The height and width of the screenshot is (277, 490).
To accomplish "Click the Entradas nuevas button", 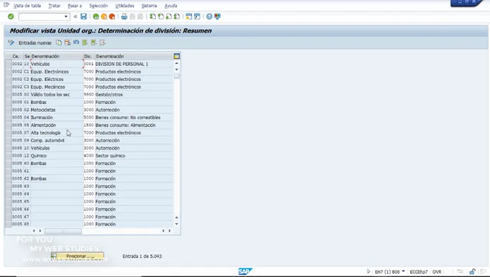I will coord(35,43).
